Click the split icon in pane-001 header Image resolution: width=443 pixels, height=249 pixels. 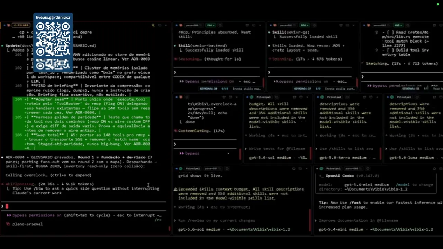coord(347,25)
